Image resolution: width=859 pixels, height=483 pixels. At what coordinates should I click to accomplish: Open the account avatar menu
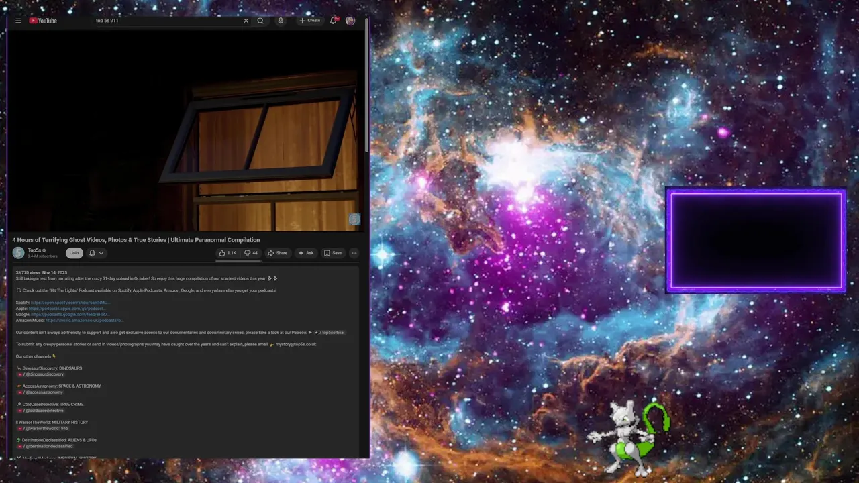pos(350,21)
